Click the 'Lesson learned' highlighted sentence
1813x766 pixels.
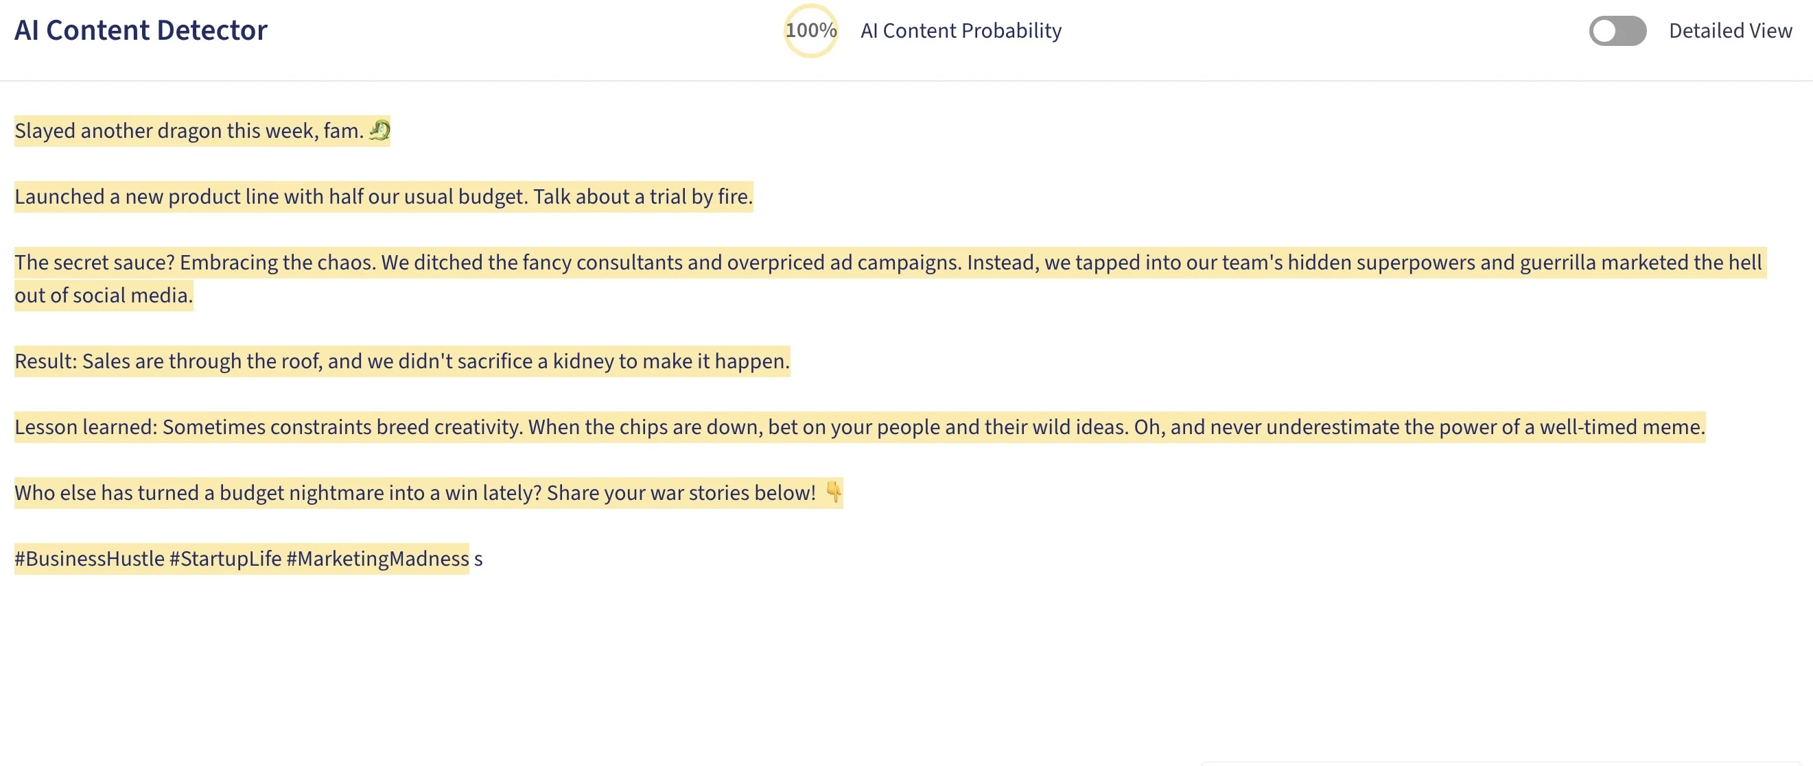[x=859, y=427]
